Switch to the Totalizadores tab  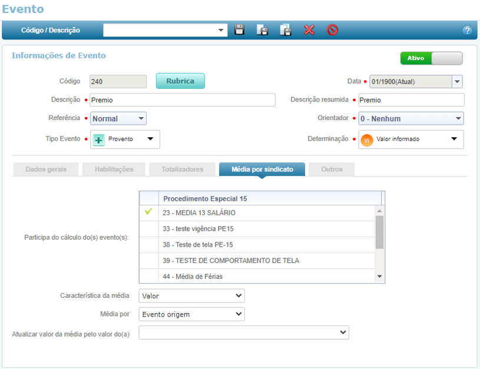coord(183,169)
